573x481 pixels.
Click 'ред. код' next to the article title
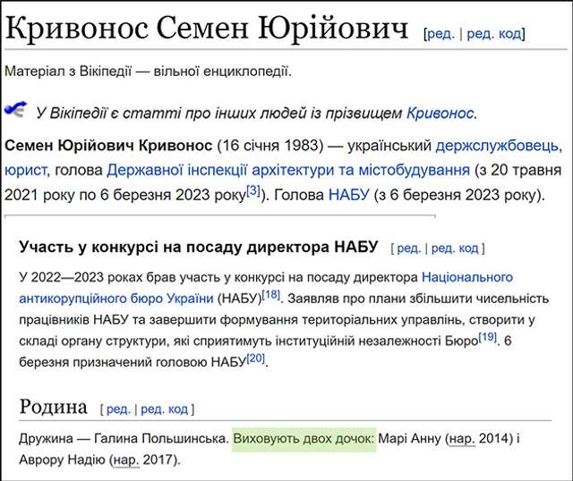tap(494, 34)
